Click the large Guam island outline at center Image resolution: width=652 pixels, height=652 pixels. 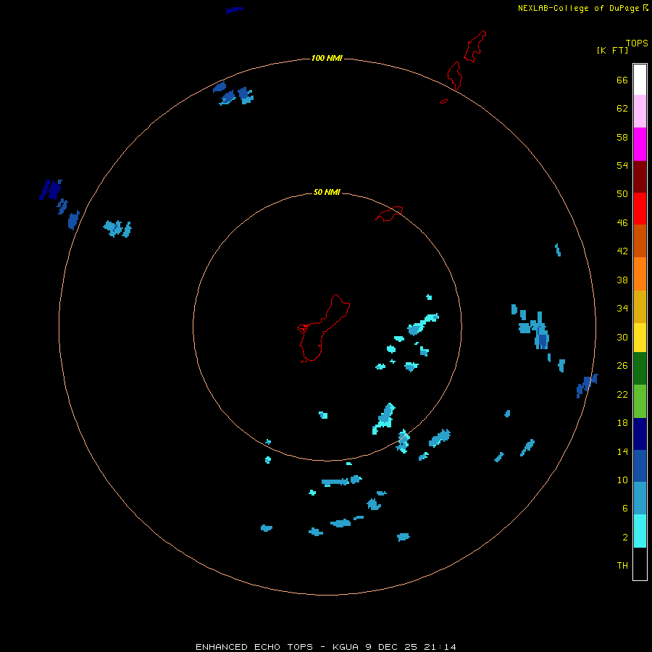coord(323,328)
